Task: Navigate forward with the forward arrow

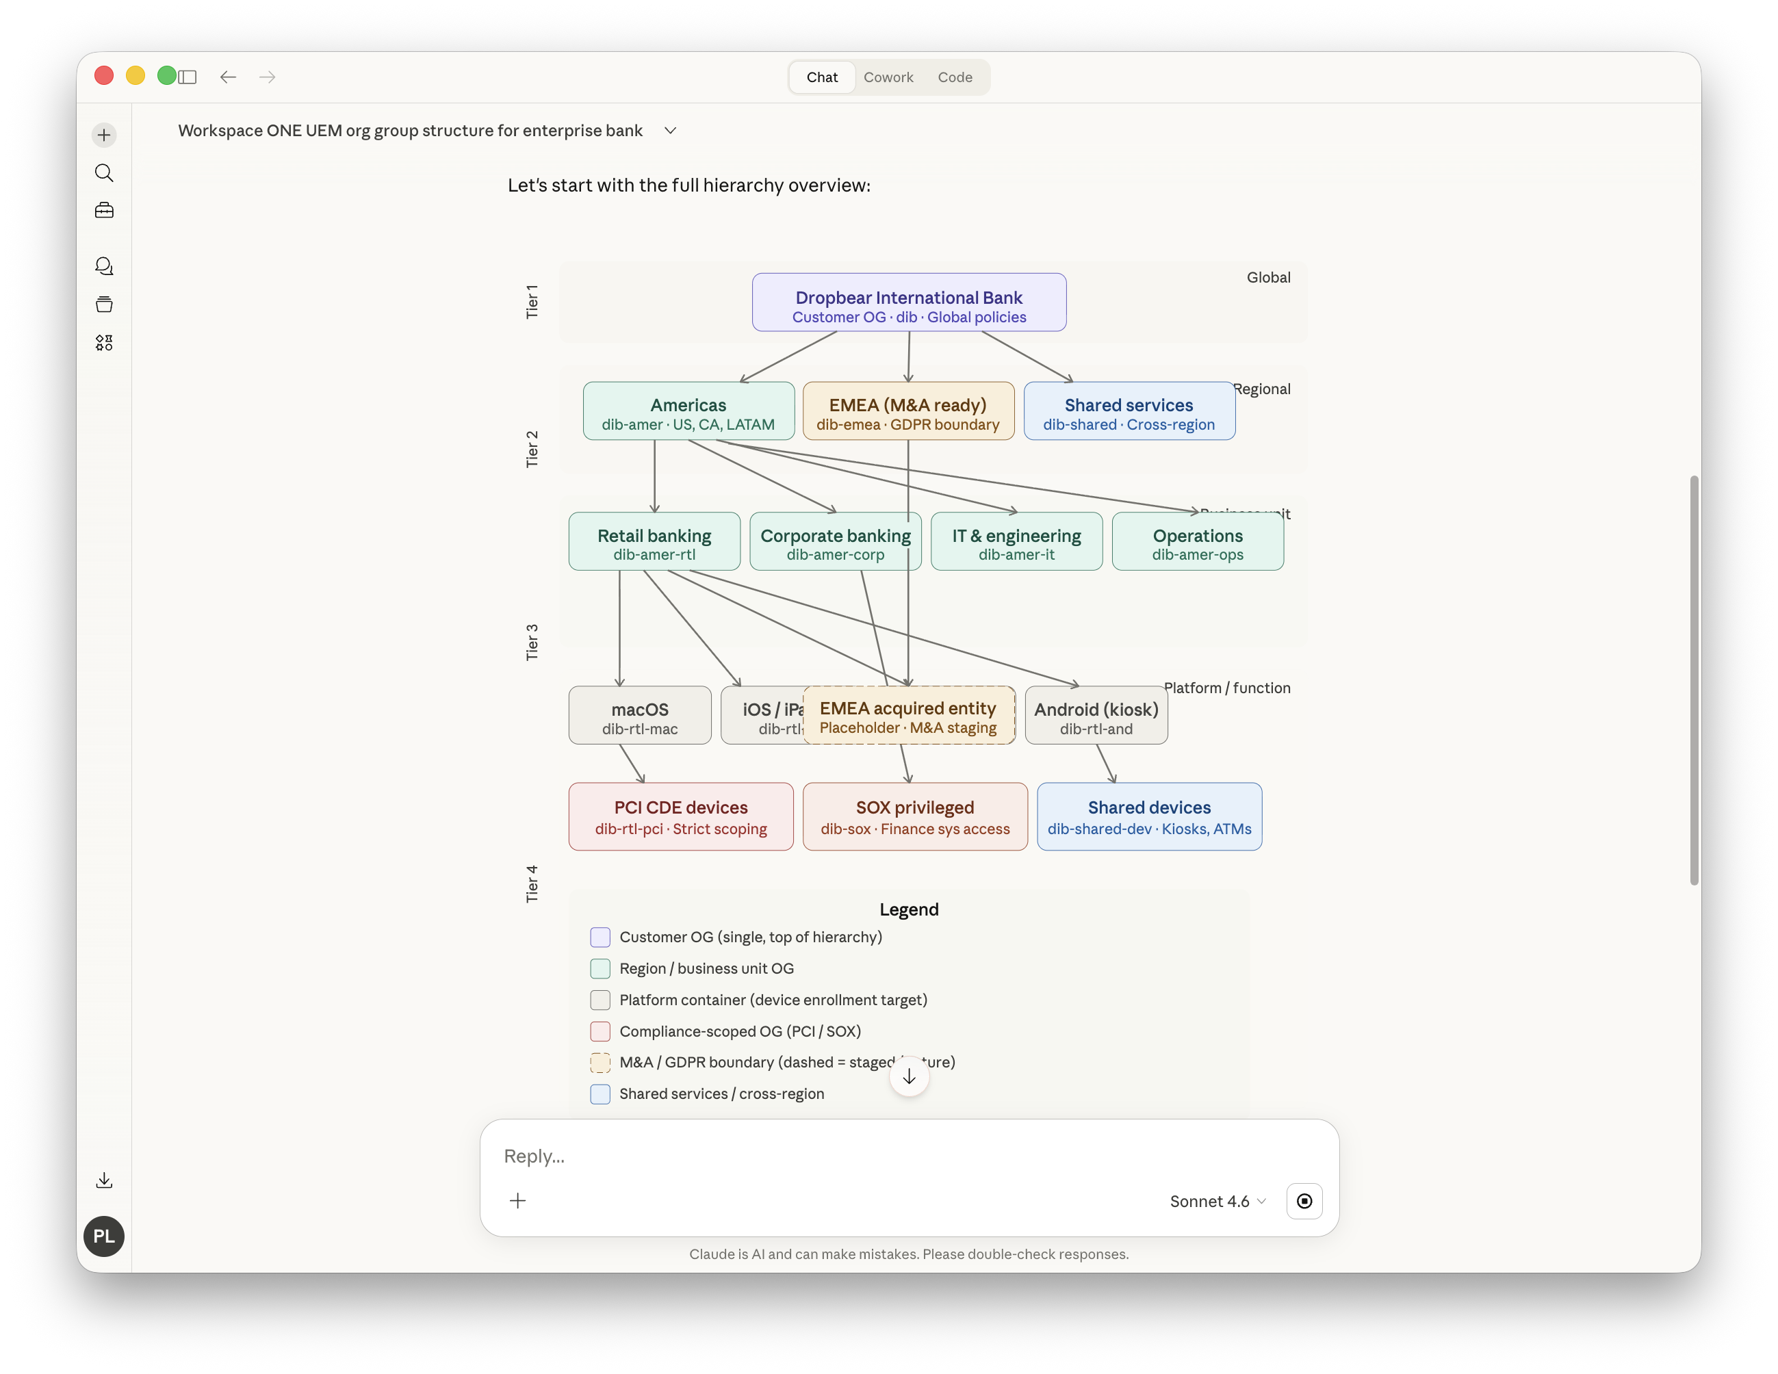Action: point(267,77)
